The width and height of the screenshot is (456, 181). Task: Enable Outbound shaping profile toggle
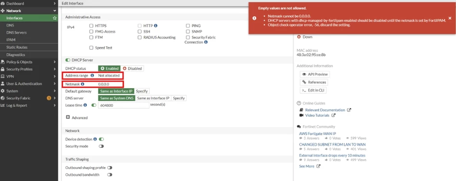[110, 168]
